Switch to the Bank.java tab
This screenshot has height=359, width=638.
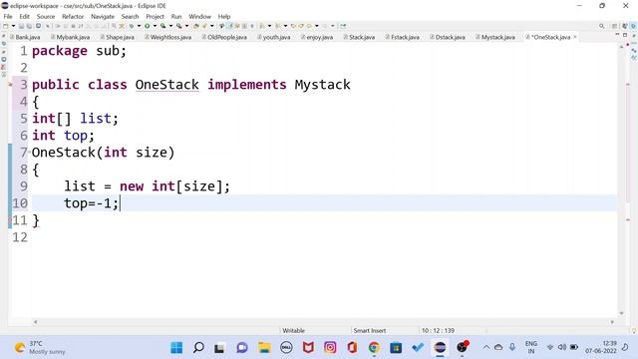click(25, 37)
